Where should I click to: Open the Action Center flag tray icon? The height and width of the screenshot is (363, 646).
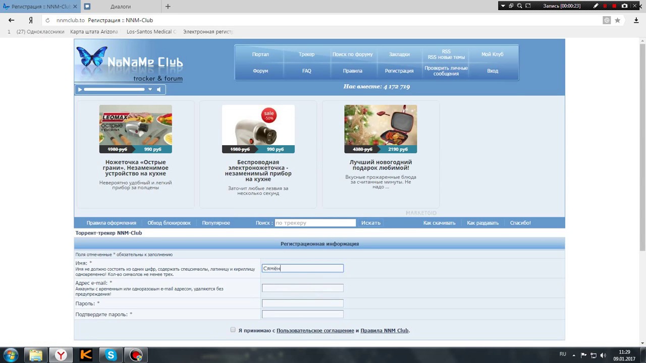tap(584, 355)
